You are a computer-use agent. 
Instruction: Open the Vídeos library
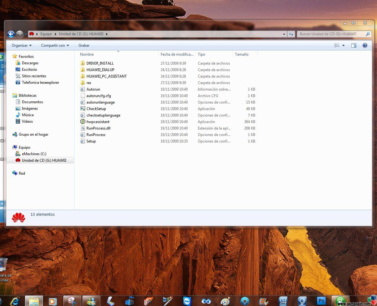[x=27, y=121]
